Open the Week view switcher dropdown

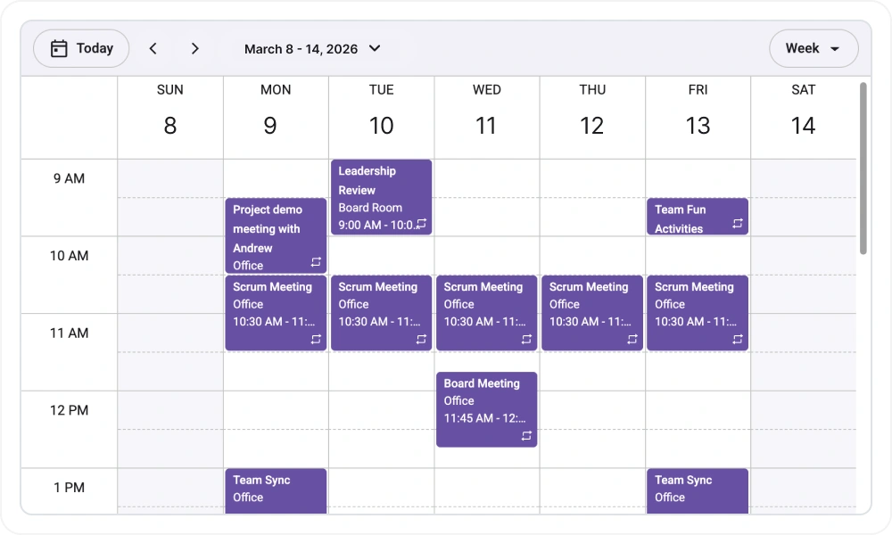813,48
